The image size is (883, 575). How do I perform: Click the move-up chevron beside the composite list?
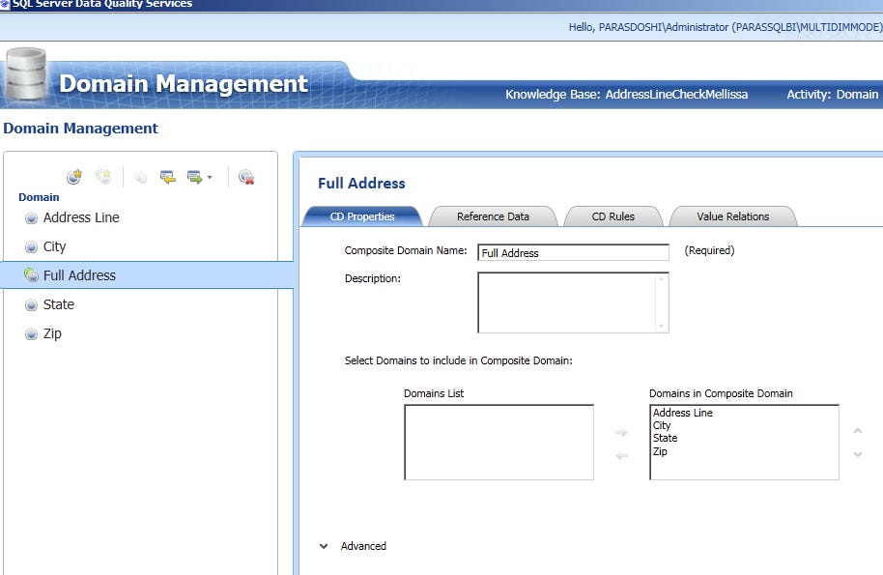pyautogui.click(x=858, y=431)
